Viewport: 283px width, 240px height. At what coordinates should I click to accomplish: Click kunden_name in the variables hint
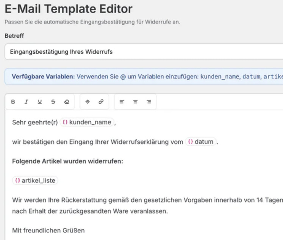(x=220, y=77)
